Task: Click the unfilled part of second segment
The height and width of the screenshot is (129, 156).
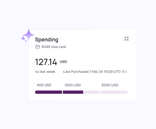Action: coord(92,92)
